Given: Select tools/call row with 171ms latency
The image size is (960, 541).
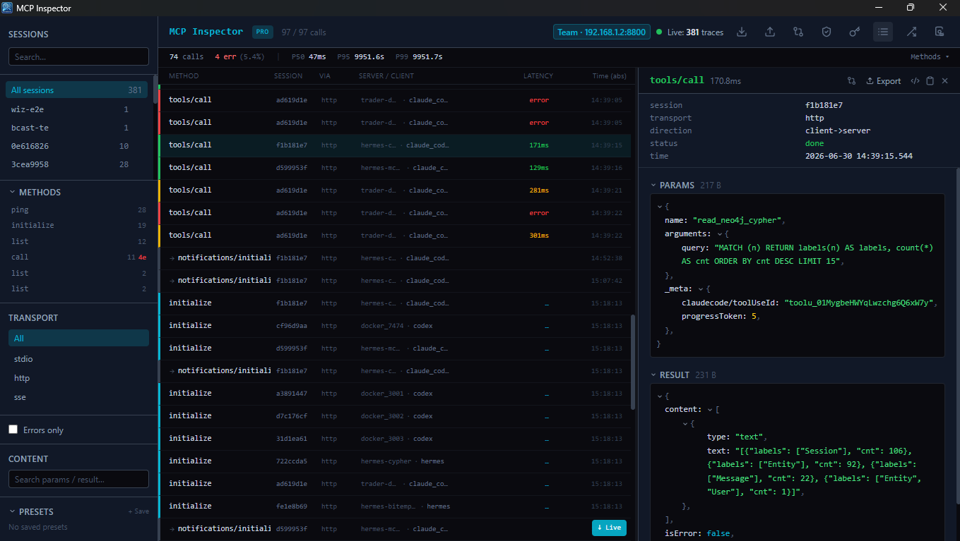Looking at the screenshot, I should coord(396,145).
